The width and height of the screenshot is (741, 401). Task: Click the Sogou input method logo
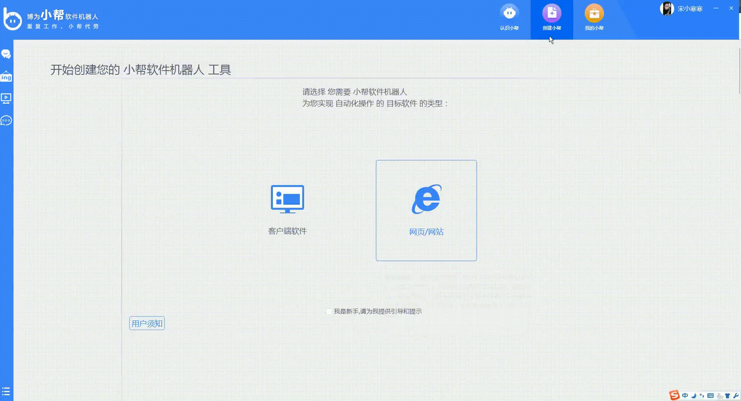point(674,396)
